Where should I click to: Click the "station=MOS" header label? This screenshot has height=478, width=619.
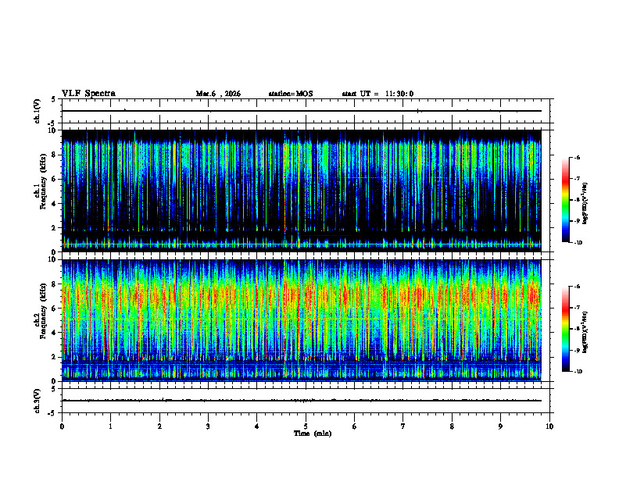[x=291, y=94]
